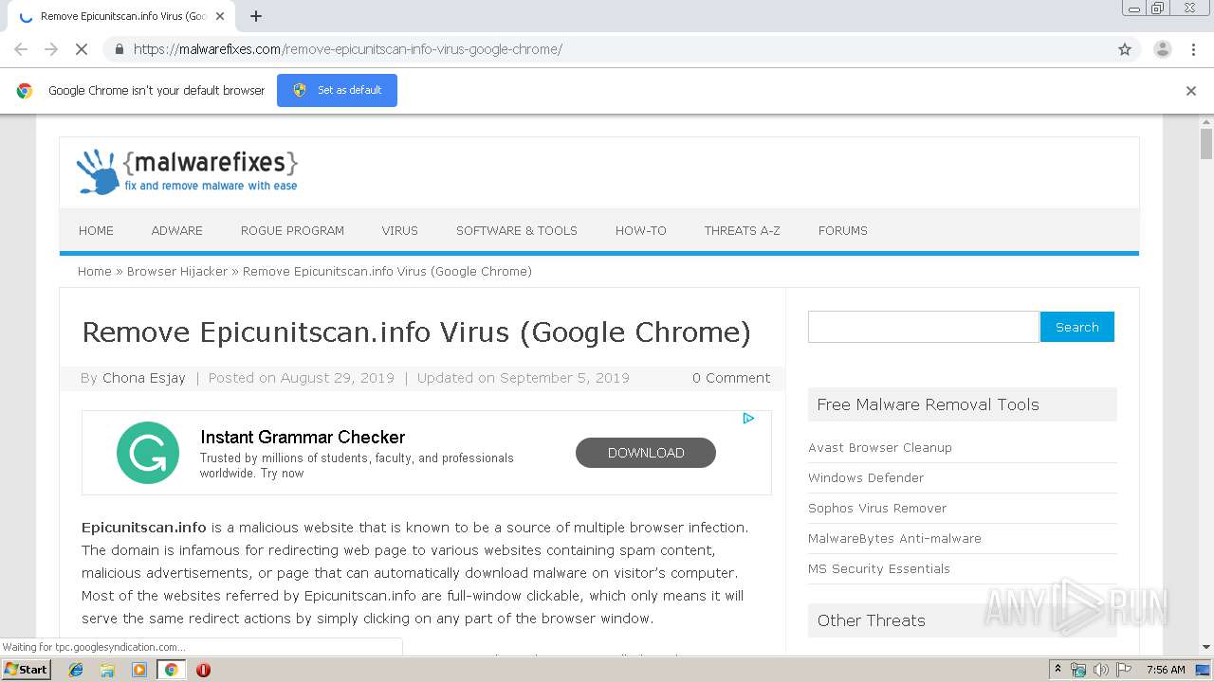This screenshot has height=682, width=1214.
Task: Open the Windows Defender link
Action: (x=866, y=477)
